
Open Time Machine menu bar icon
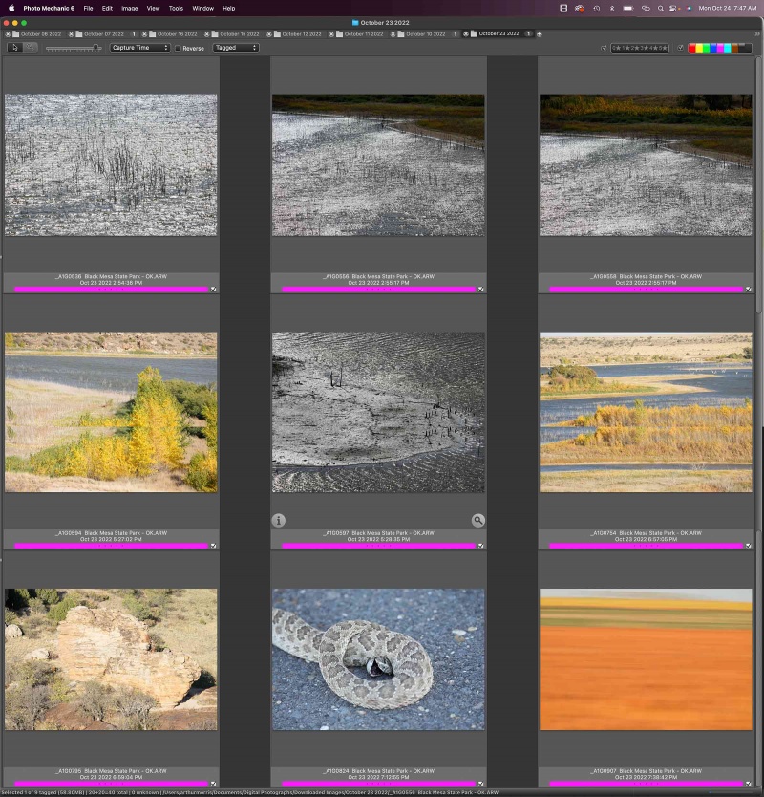[x=596, y=9]
